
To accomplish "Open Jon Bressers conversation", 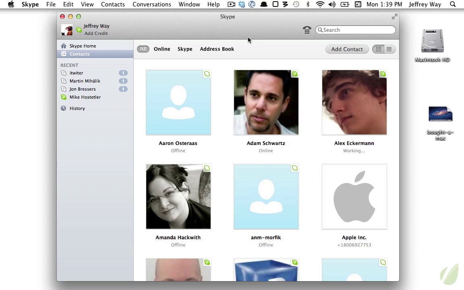I will 95,89.
